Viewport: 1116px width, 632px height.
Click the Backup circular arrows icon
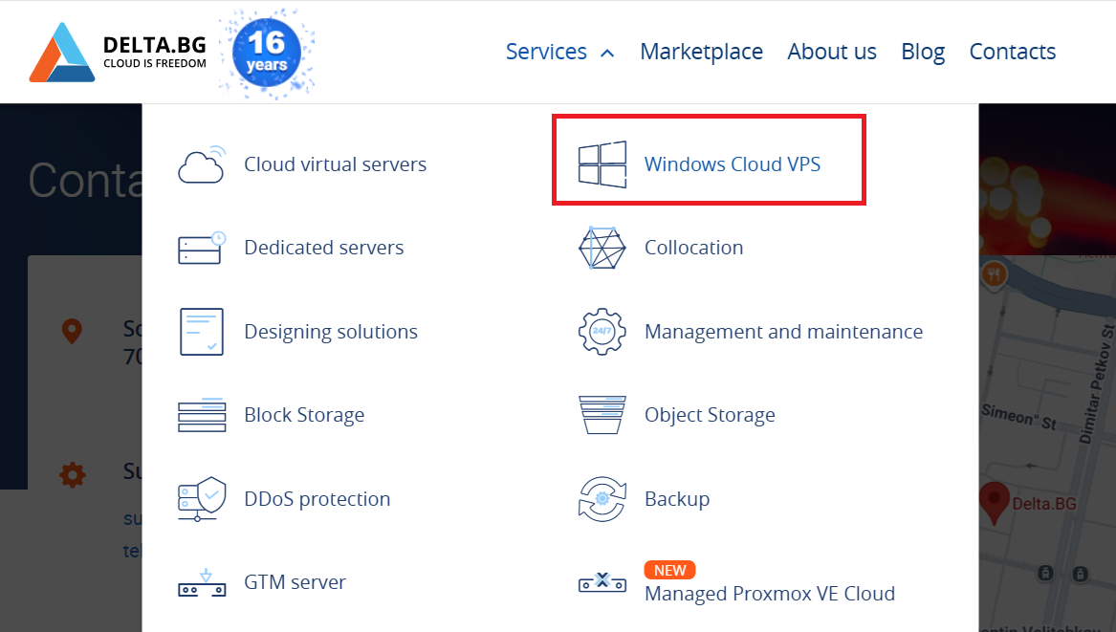[x=602, y=499]
